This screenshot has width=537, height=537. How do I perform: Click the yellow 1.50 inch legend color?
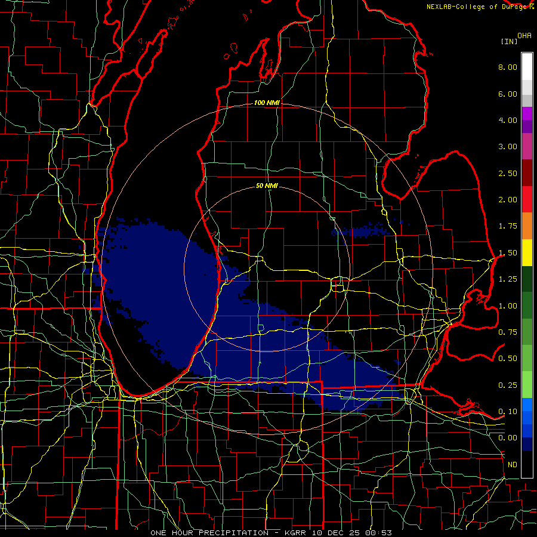point(527,252)
